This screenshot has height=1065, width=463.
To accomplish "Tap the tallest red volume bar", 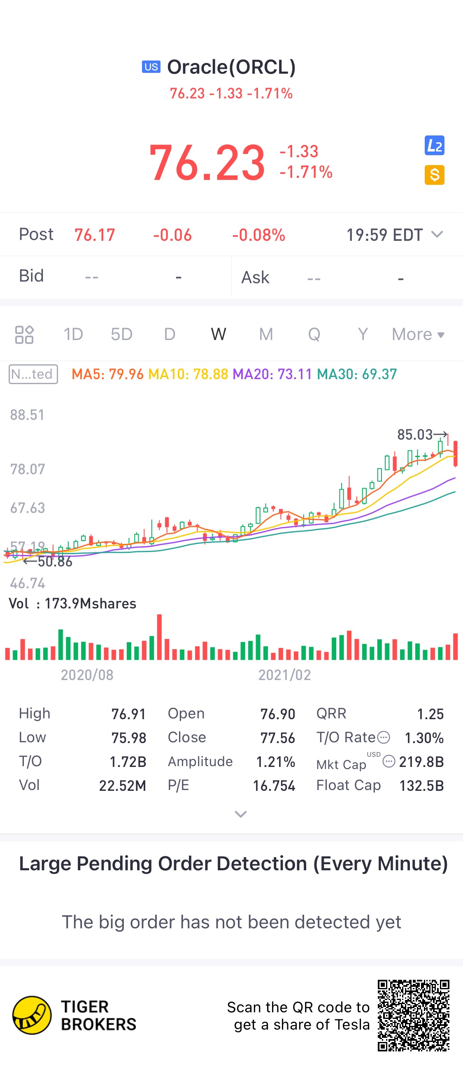I will 159,637.
